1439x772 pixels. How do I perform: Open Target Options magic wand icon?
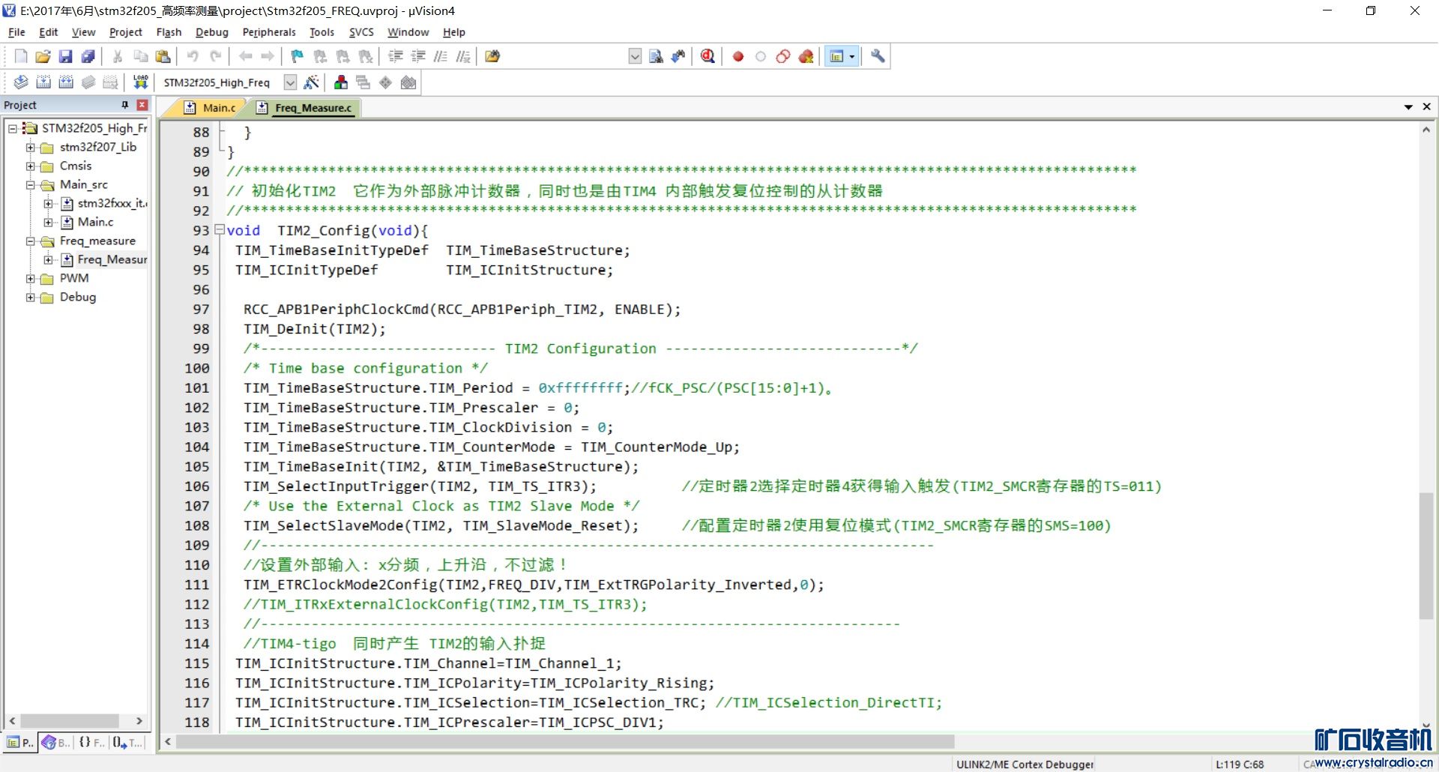click(x=312, y=82)
